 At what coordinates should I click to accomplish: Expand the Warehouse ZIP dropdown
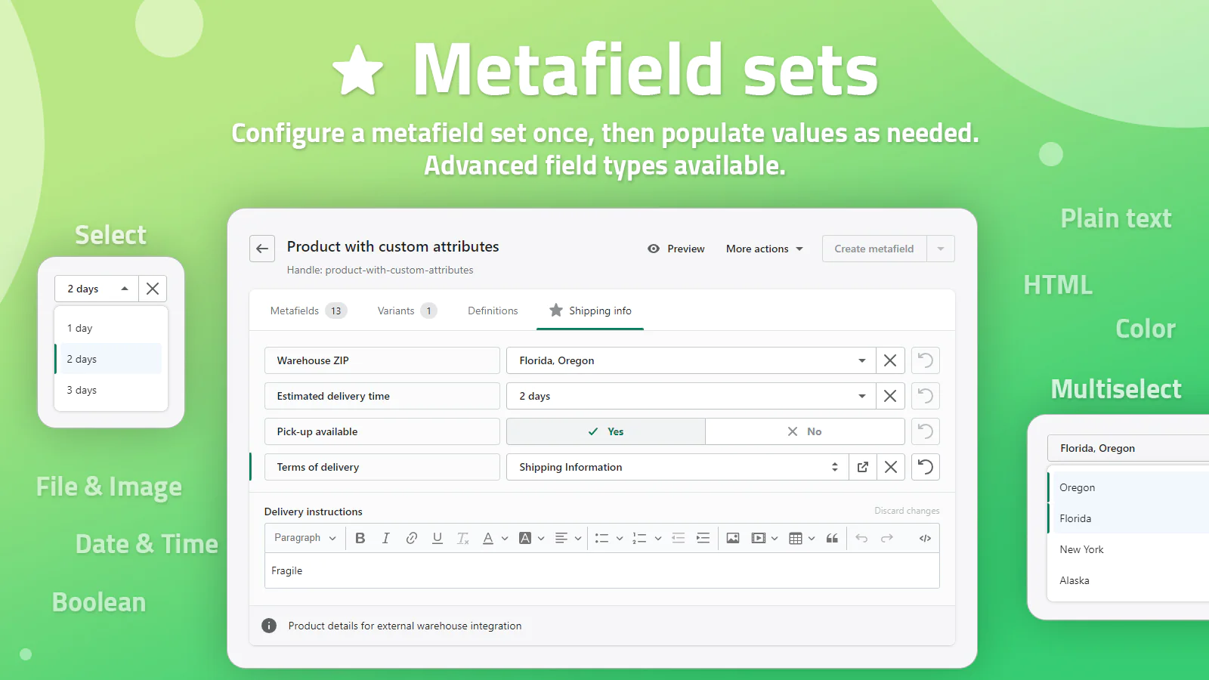click(x=861, y=360)
